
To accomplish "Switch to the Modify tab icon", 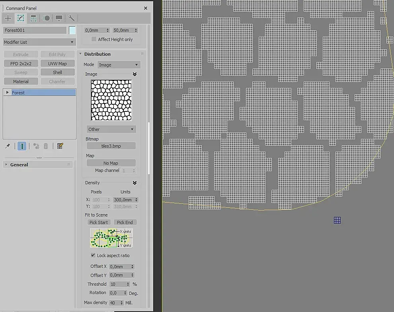I will tap(21, 18).
